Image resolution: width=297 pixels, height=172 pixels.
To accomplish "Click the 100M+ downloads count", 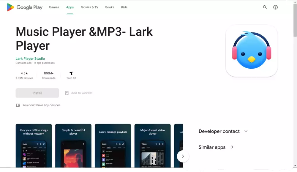I will click(x=49, y=73).
